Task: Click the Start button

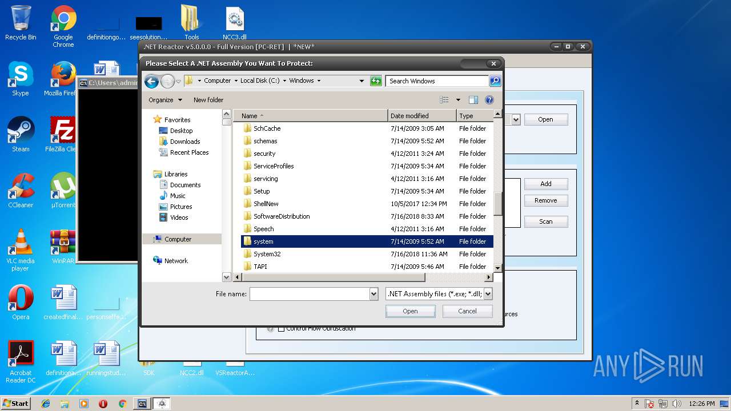Action: [15, 404]
